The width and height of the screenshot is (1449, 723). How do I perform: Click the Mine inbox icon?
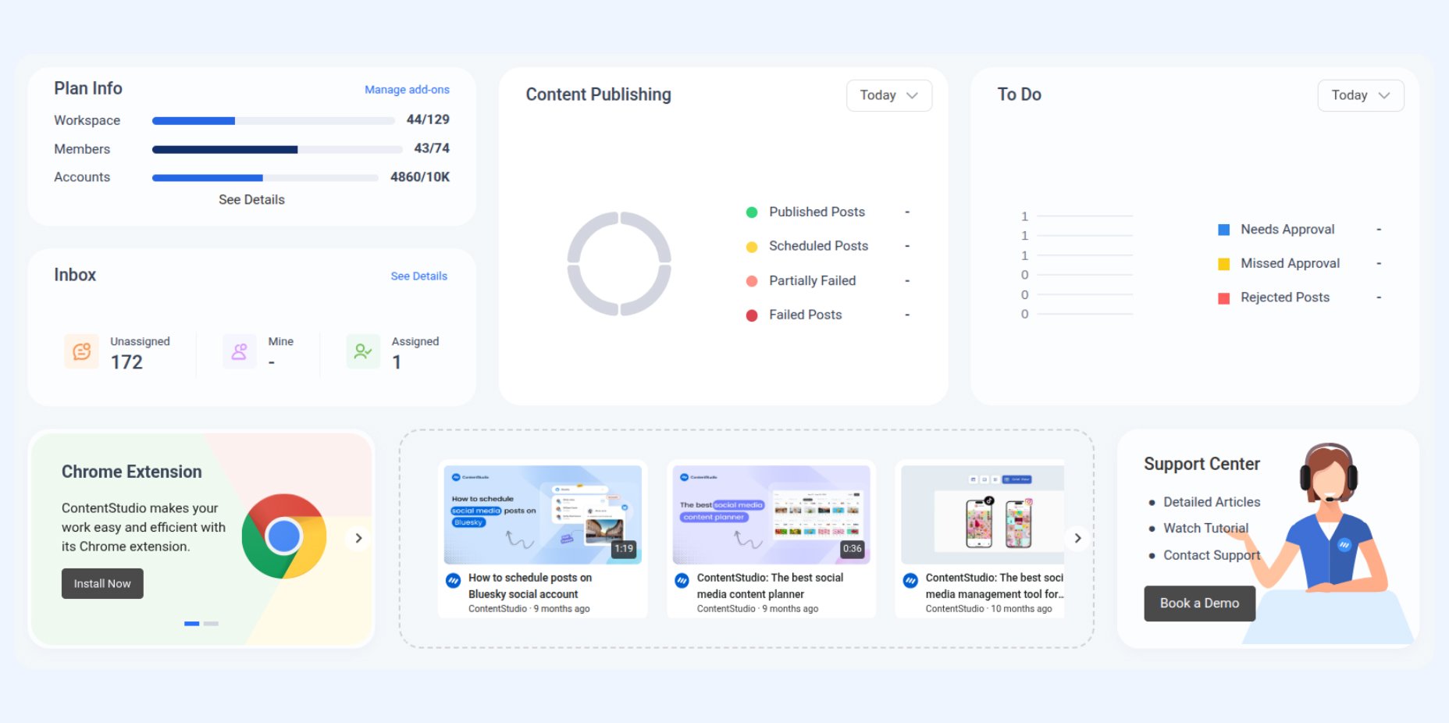click(239, 351)
